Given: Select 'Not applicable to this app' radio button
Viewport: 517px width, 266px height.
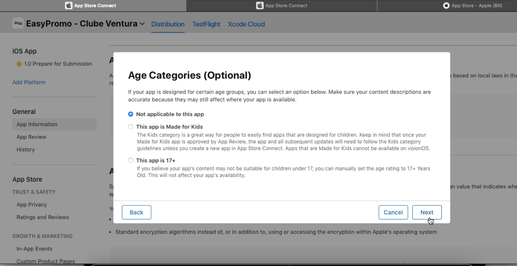Looking at the screenshot, I should 130,114.
